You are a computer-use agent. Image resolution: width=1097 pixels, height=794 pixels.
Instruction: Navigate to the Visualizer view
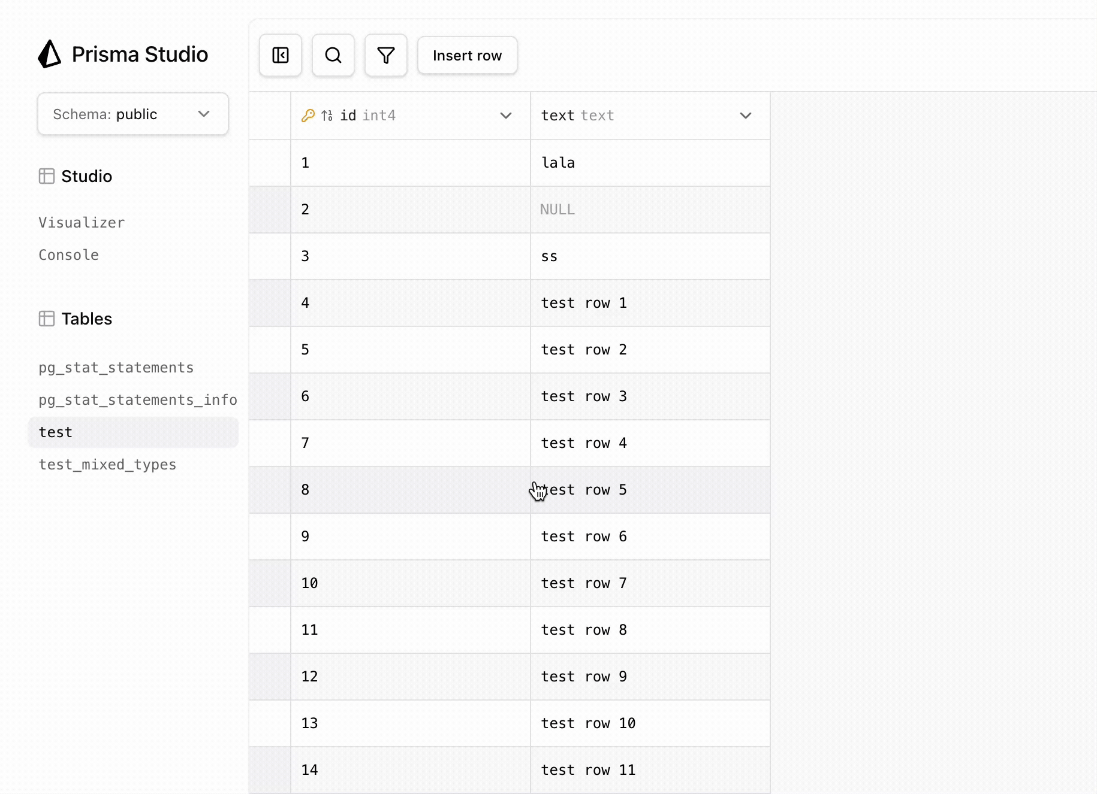coord(82,222)
